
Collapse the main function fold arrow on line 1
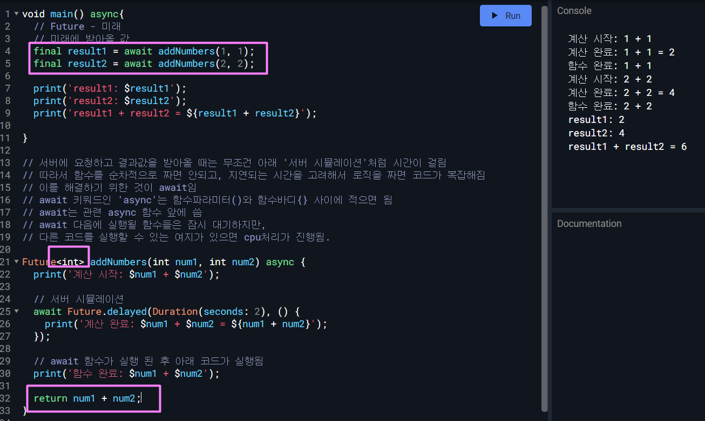16,13
